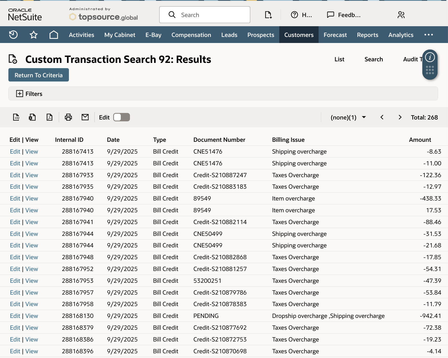
Task: Click the Search link near title
Action: click(x=374, y=59)
